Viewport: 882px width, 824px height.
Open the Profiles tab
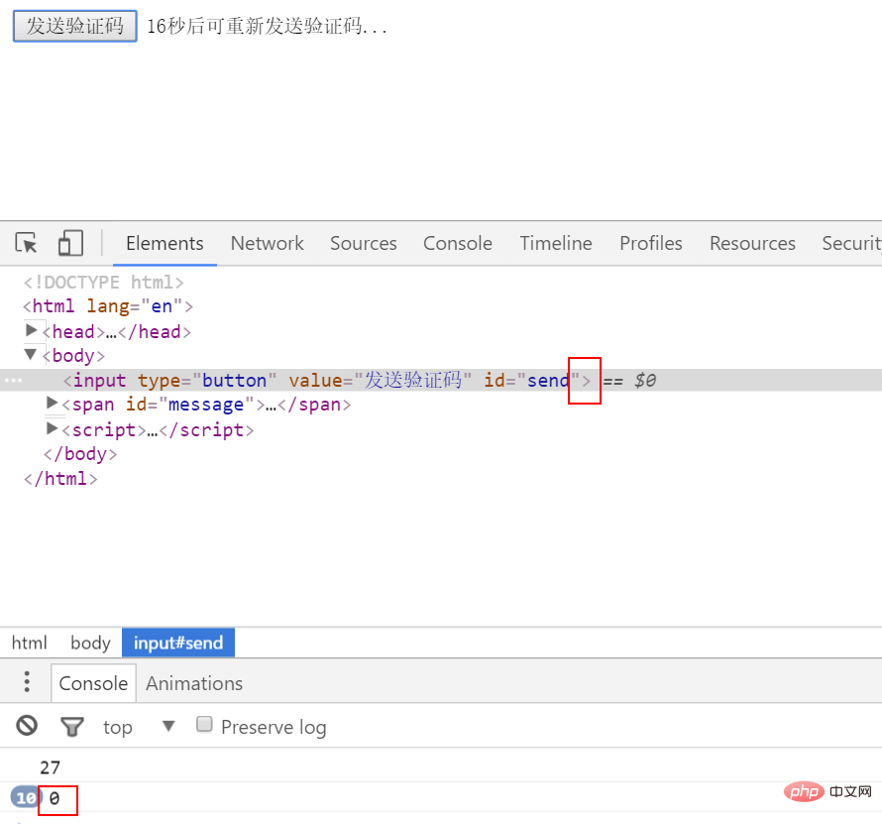point(651,243)
